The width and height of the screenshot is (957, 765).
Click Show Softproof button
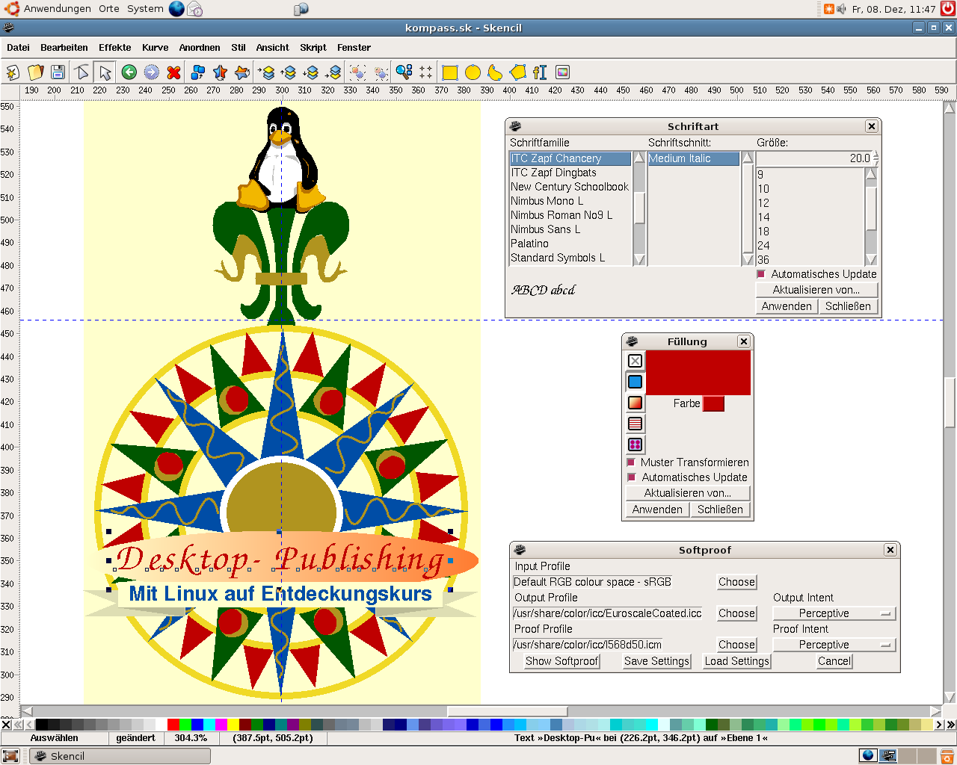[x=561, y=661]
